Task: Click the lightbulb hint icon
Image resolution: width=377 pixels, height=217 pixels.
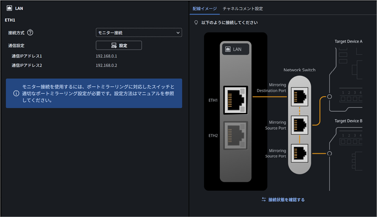Action: click(x=196, y=22)
